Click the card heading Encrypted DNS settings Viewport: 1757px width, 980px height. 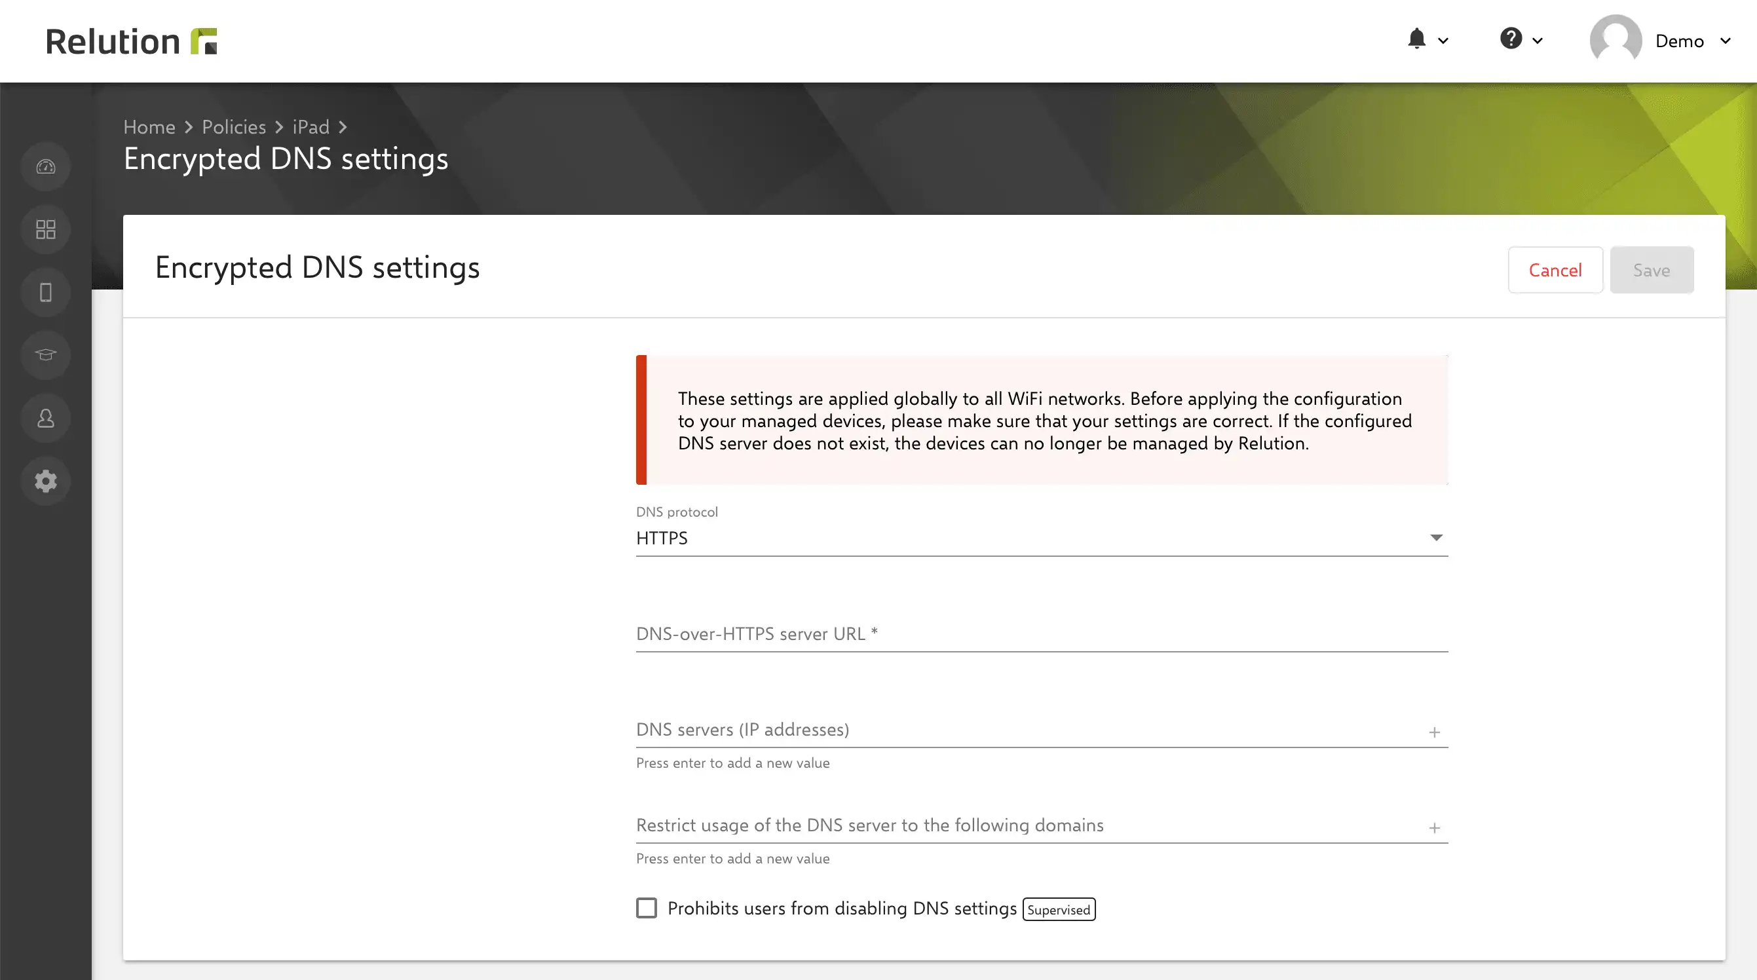coord(317,267)
